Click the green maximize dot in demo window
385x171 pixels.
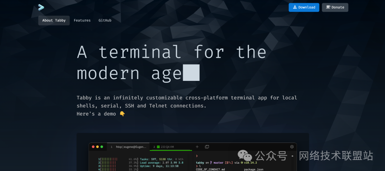click(x=102, y=147)
